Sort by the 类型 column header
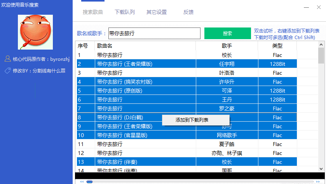This screenshot has height=184, width=326. [x=277, y=46]
